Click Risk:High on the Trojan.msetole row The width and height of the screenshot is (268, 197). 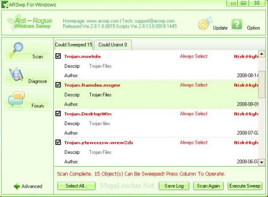[246, 56]
